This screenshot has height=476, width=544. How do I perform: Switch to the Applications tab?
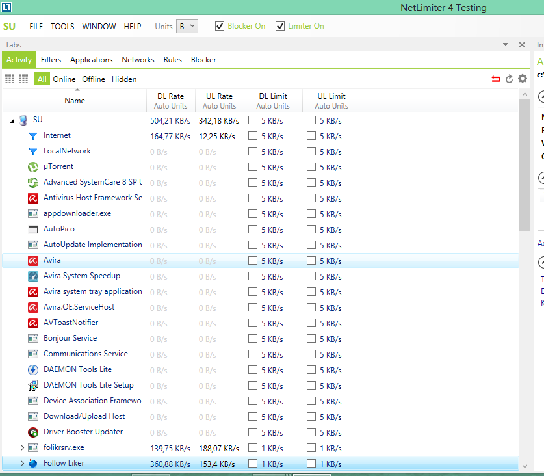[91, 60]
